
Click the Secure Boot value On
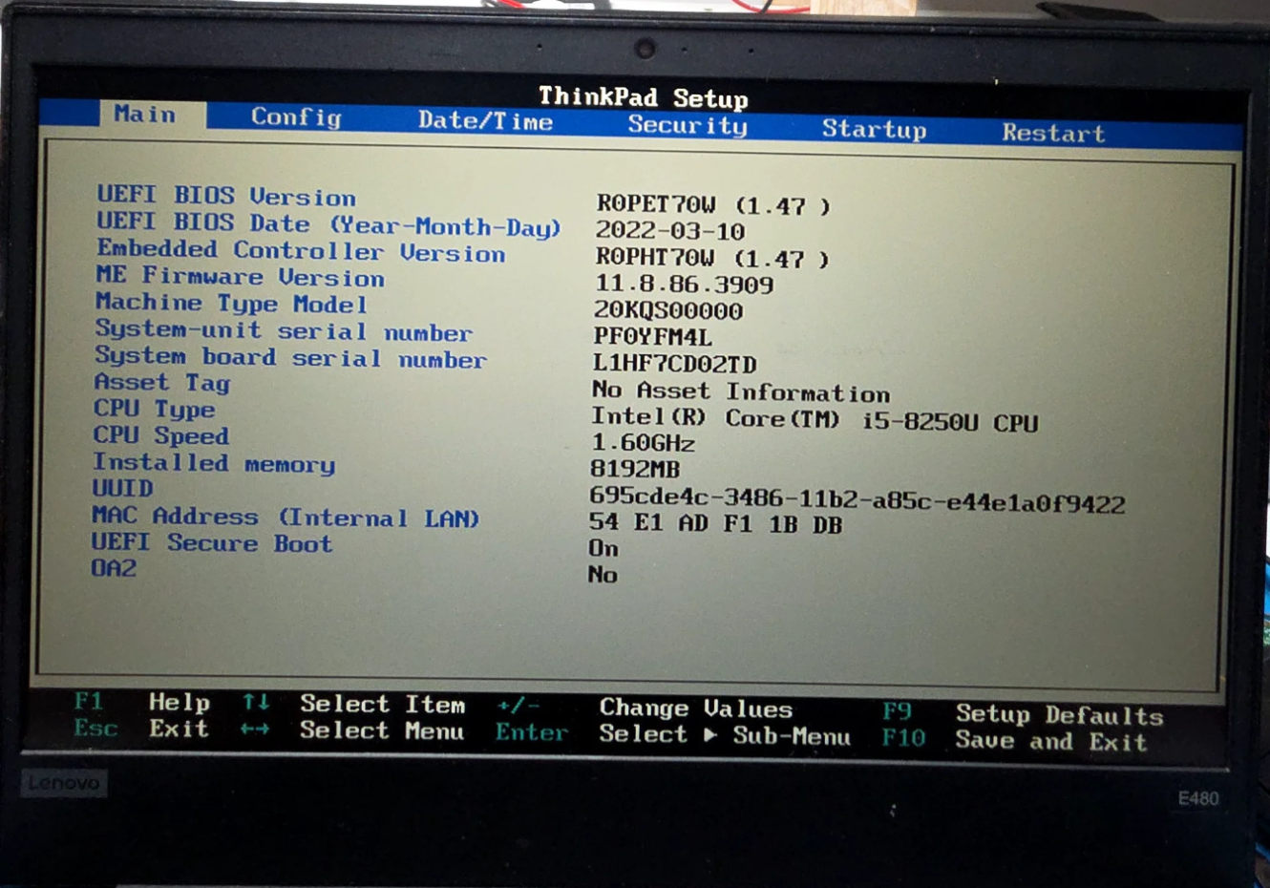603,549
